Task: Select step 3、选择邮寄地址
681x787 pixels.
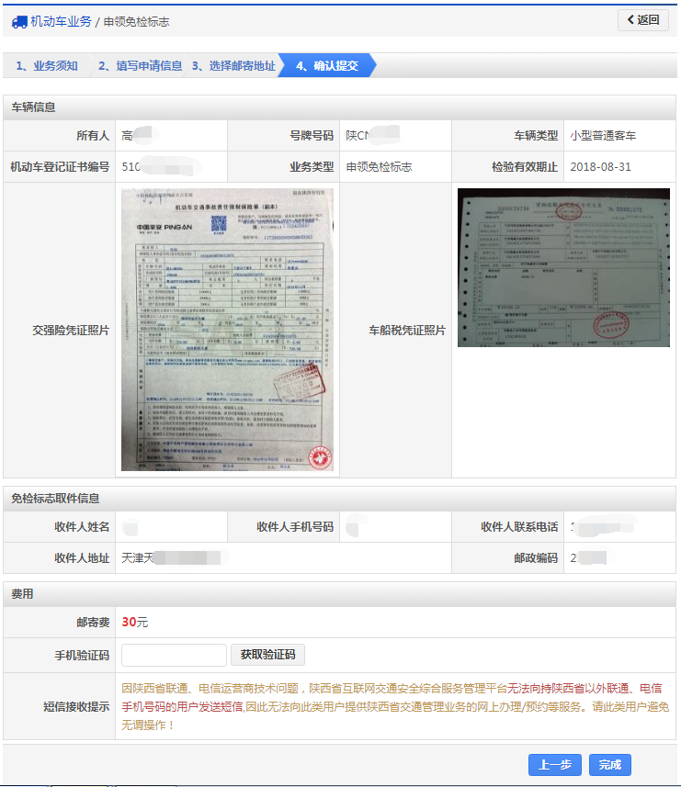Action: pos(233,66)
